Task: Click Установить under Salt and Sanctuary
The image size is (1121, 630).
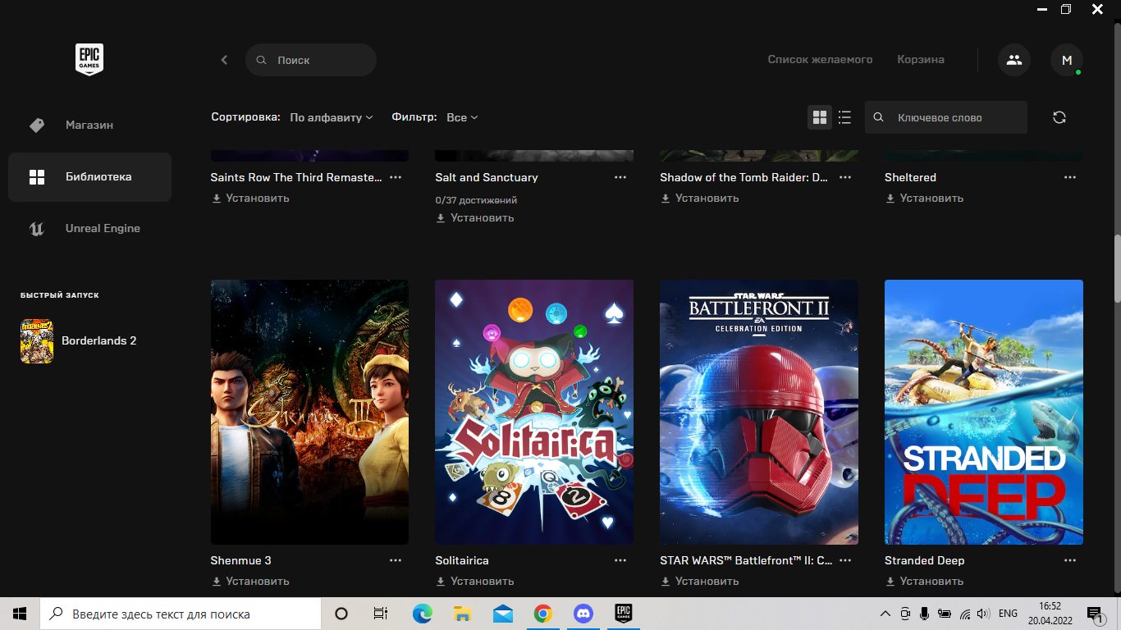Action: (475, 218)
